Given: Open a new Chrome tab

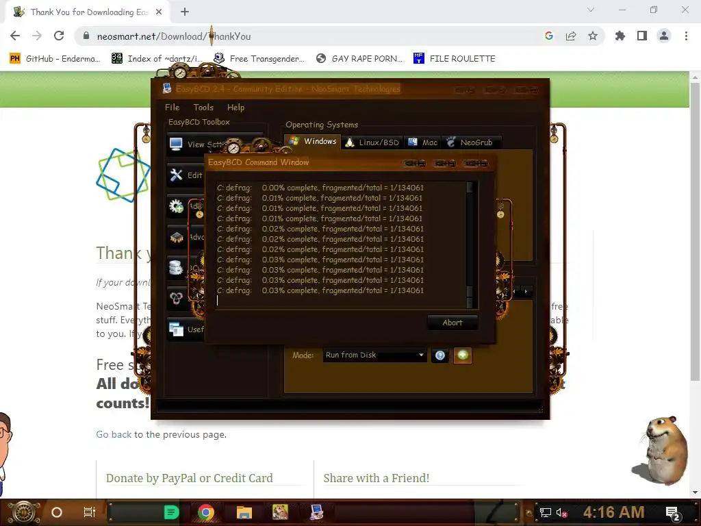Looking at the screenshot, I should [x=185, y=12].
